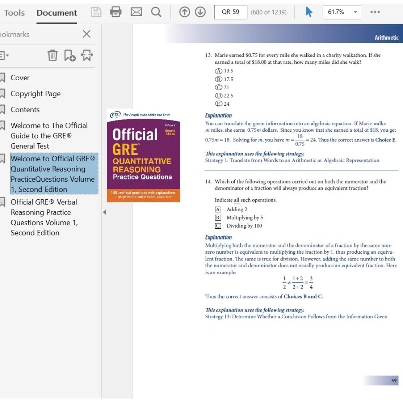Switch to the Document tab

click(57, 13)
